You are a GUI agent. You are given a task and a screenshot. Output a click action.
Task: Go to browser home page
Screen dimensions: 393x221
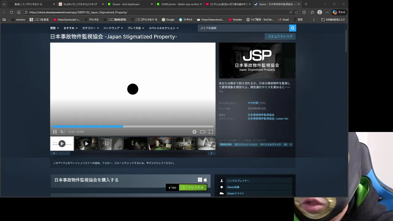coord(19,12)
